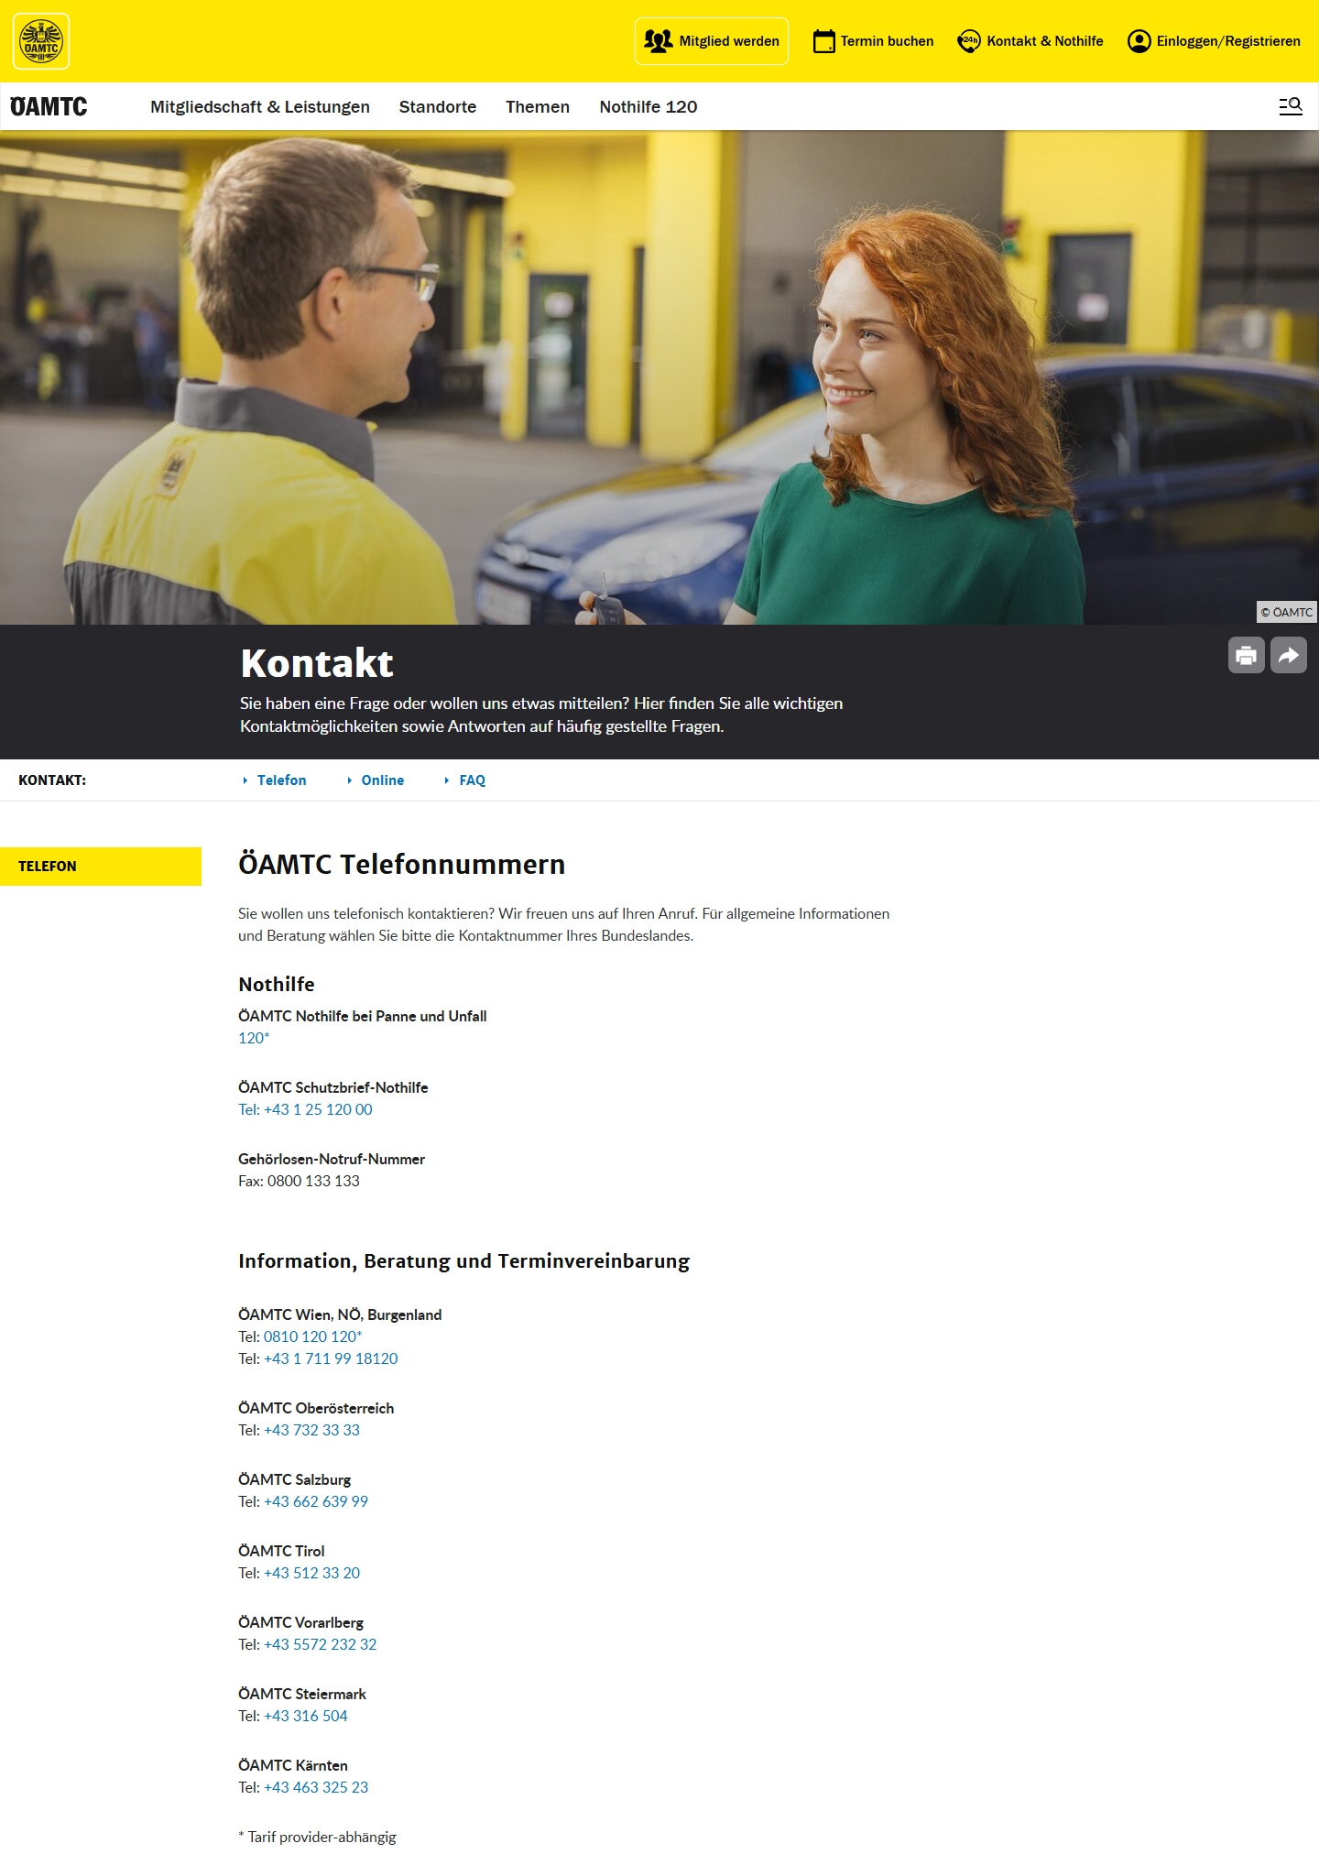Call the Nothilfe number 120*
The height and width of the screenshot is (1876, 1319).
pyautogui.click(x=254, y=1038)
